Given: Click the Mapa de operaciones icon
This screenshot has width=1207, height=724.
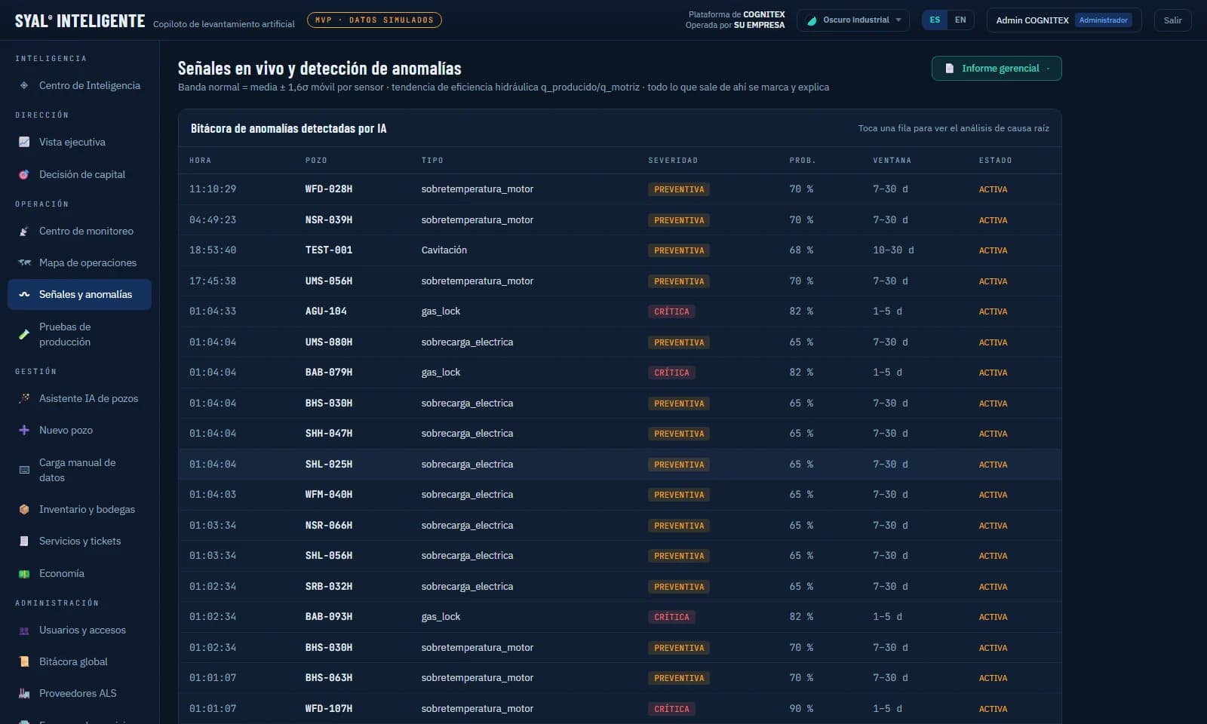Looking at the screenshot, I should coord(24,263).
